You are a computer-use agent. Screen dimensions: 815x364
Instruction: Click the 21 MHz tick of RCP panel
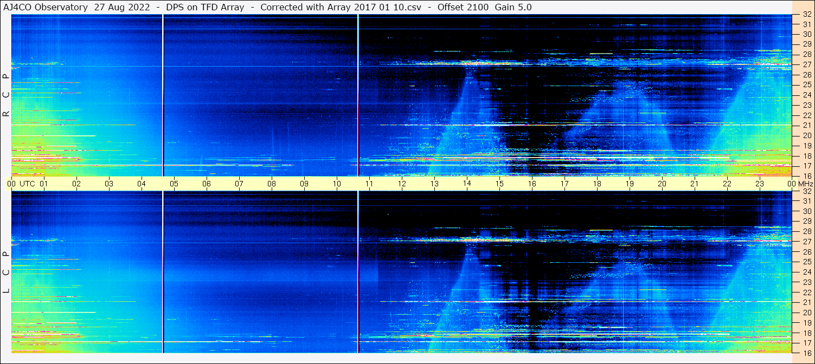coord(806,125)
